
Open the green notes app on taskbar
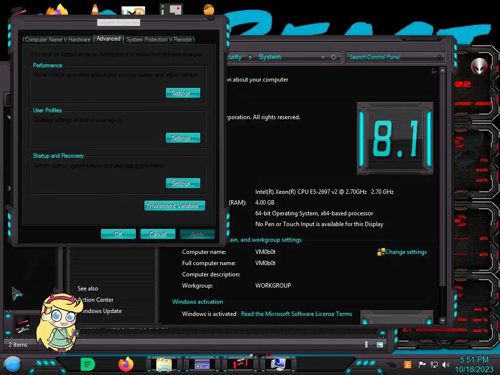coord(88,364)
